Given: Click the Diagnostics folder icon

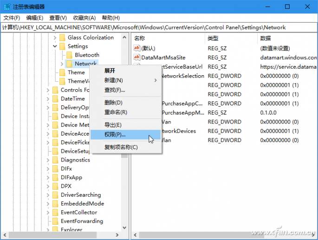Looking at the screenshot, I should click(55, 160).
